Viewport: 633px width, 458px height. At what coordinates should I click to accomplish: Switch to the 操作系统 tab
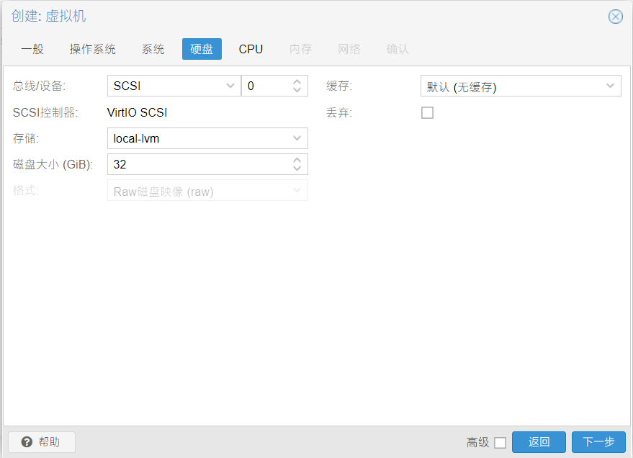tap(92, 49)
